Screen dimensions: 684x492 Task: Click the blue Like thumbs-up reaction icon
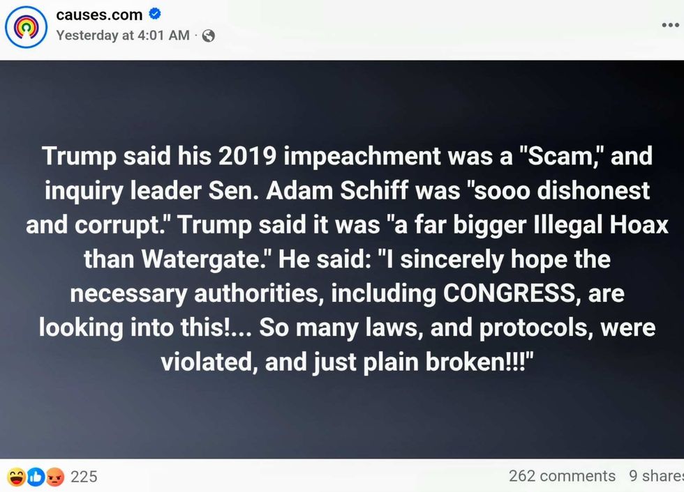click(36, 477)
